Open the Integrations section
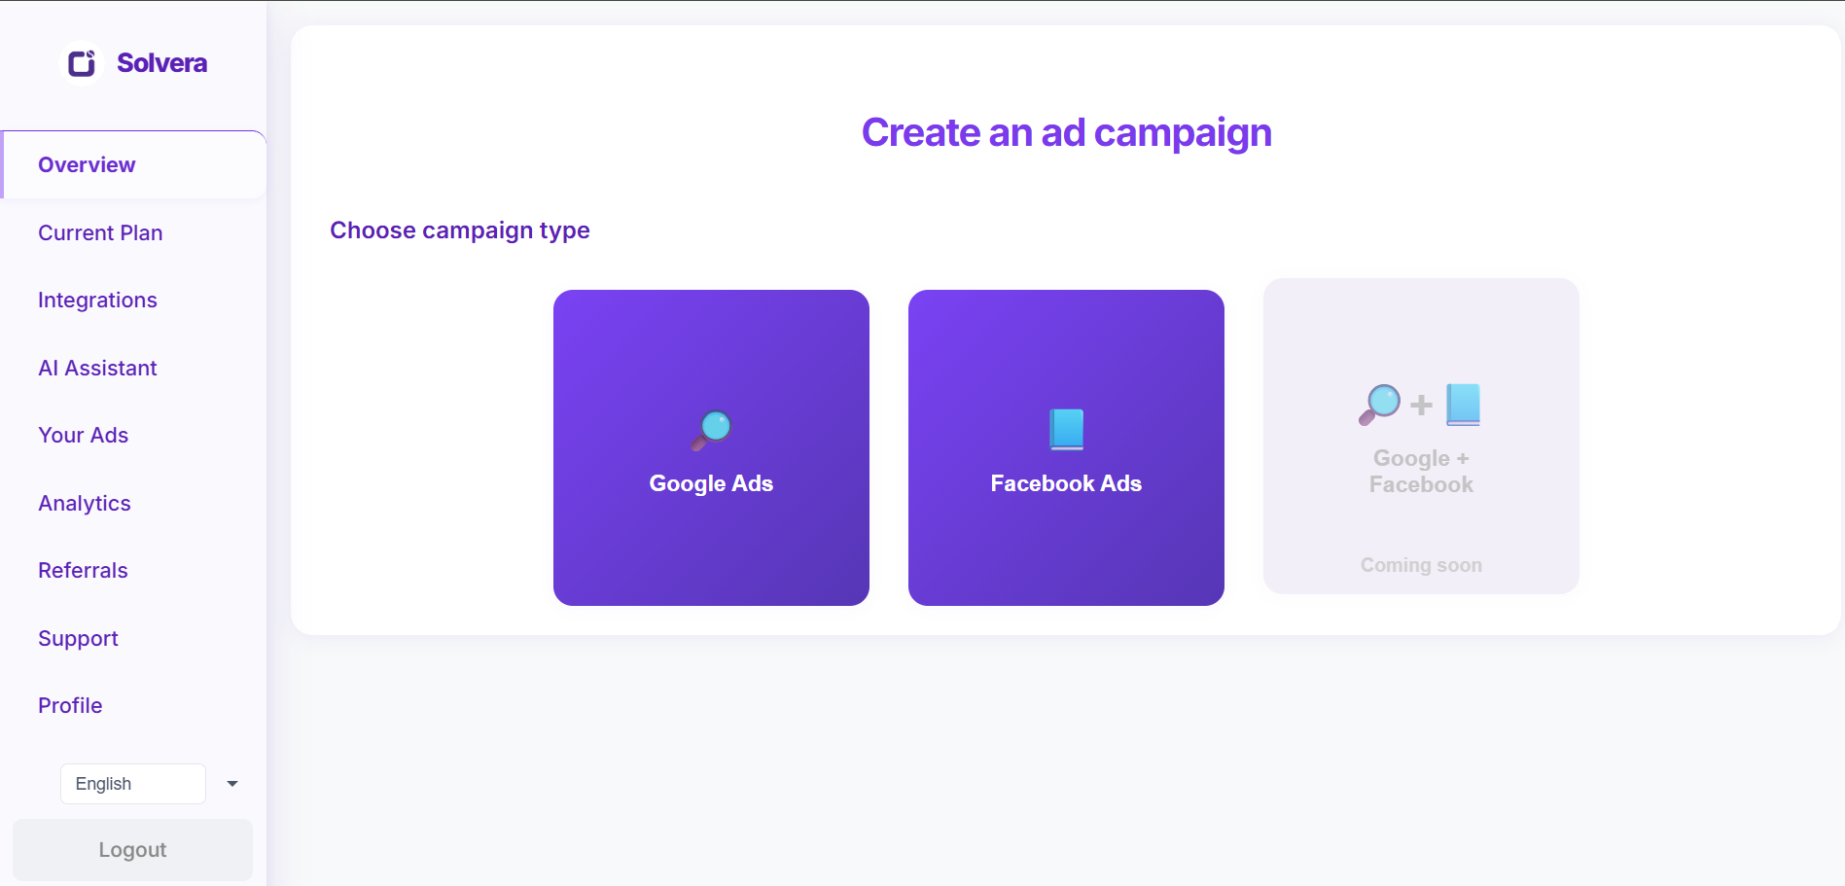The width and height of the screenshot is (1845, 886). click(97, 300)
